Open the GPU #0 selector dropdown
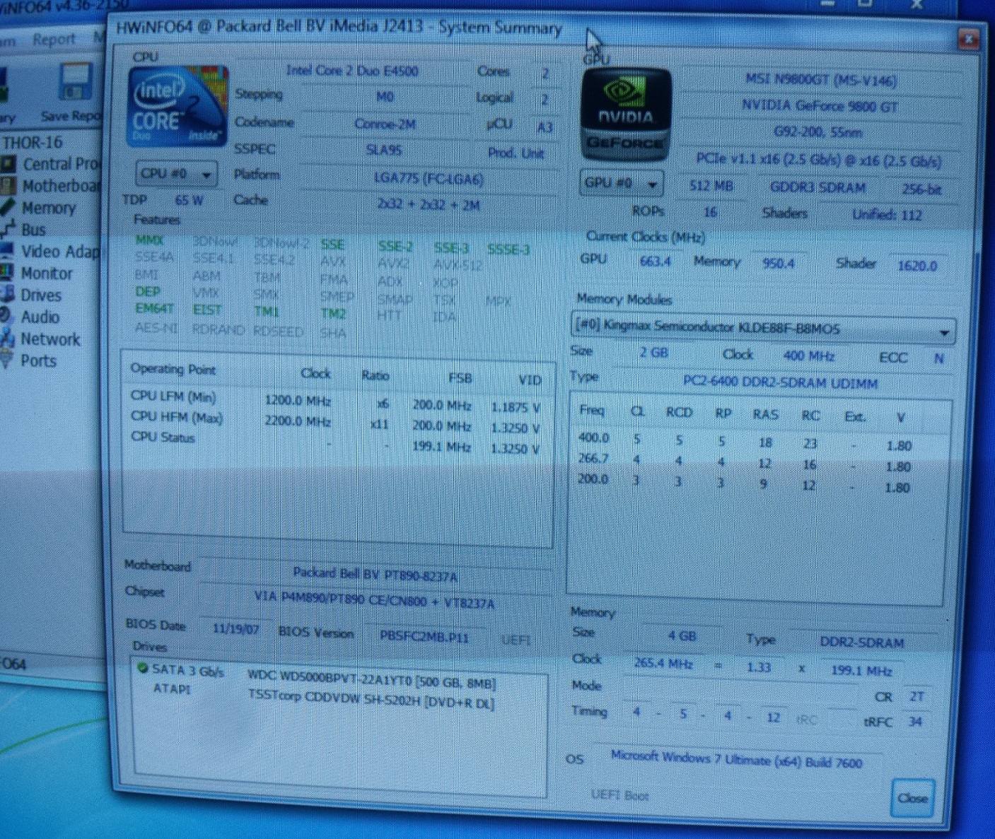This screenshot has height=839, width=995. pyautogui.click(x=622, y=183)
